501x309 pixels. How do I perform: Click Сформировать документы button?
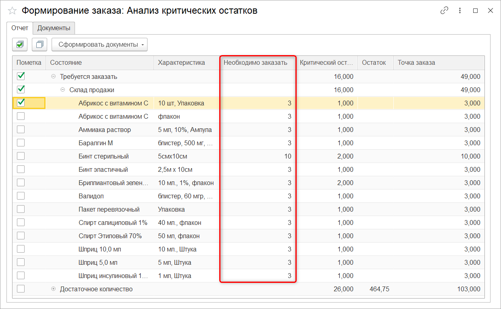99,45
